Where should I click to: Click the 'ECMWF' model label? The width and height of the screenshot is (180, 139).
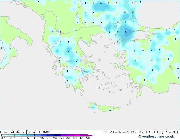(46, 132)
